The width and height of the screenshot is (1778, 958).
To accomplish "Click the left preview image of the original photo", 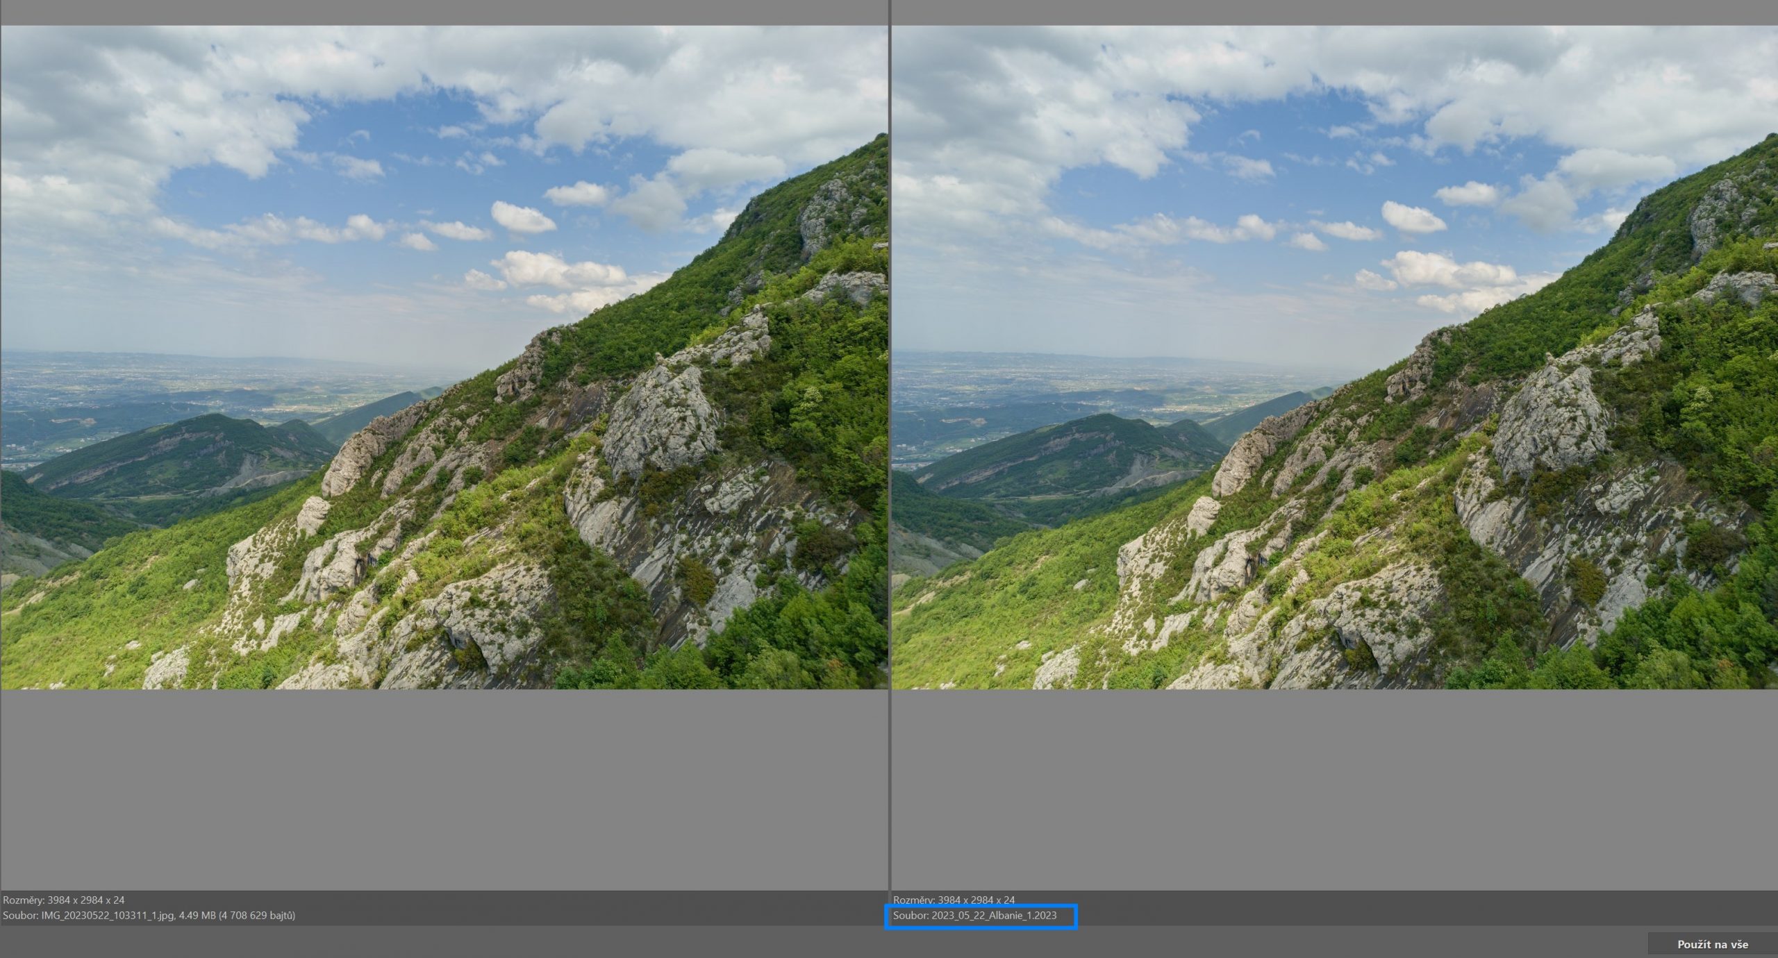I will point(444,358).
